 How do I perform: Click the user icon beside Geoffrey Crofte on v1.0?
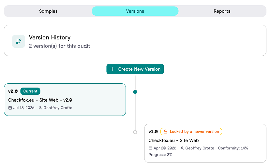182,148
